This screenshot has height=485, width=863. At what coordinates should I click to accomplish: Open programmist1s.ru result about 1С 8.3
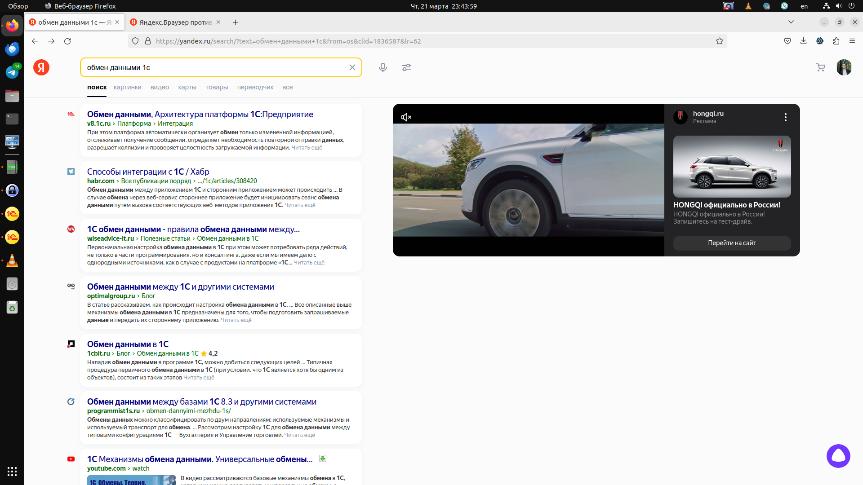pyautogui.click(x=202, y=401)
